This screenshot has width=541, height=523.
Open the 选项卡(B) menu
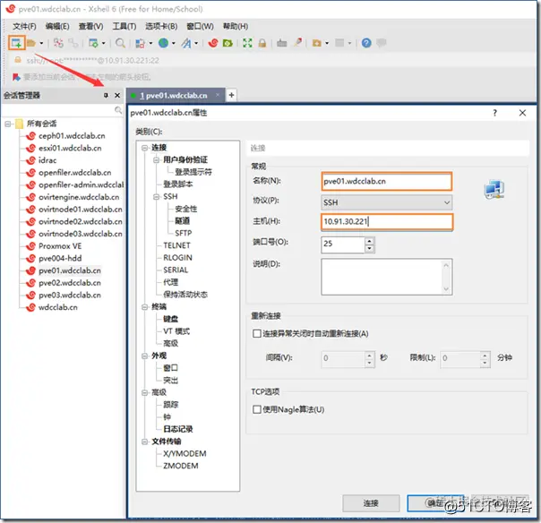[x=161, y=26]
